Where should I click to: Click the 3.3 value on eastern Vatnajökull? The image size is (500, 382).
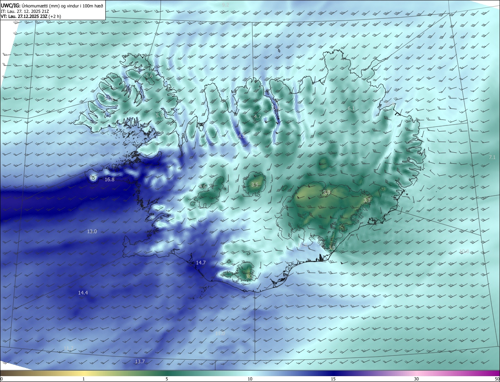[x=366, y=200]
